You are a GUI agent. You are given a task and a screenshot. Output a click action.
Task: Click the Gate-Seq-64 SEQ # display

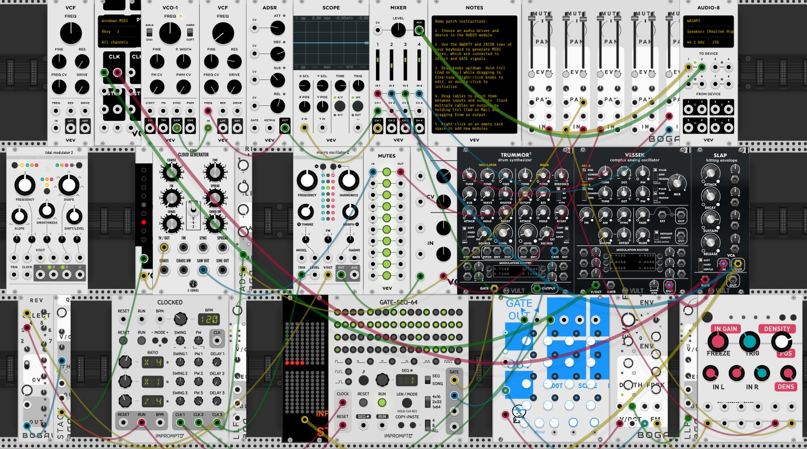[406, 380]
